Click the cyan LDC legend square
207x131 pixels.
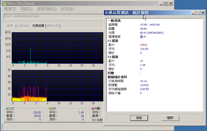7,109
